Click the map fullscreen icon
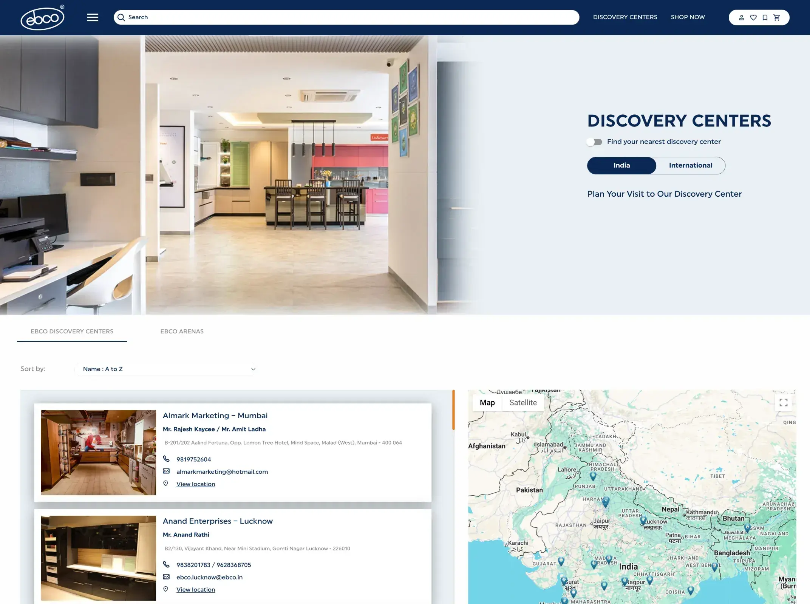The width and height of the screenshot is (810, 604). tap(784, 402)
